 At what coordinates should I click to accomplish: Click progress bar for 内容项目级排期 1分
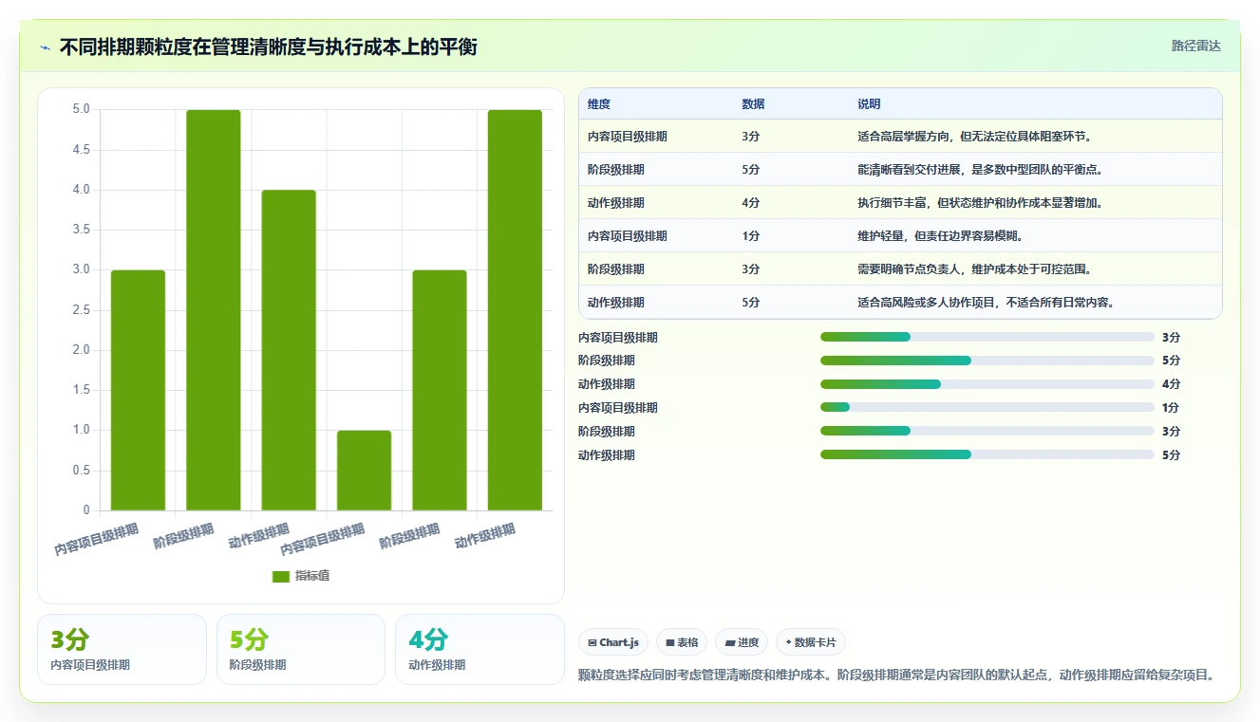pyautogui.click(x=987, y=408)
